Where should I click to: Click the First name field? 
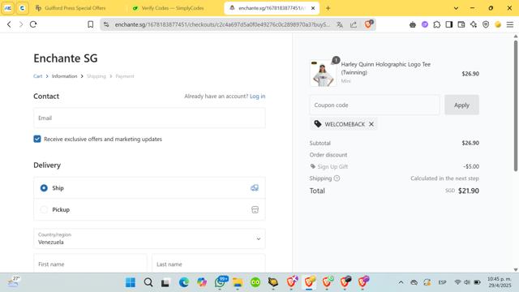point(90,264)
